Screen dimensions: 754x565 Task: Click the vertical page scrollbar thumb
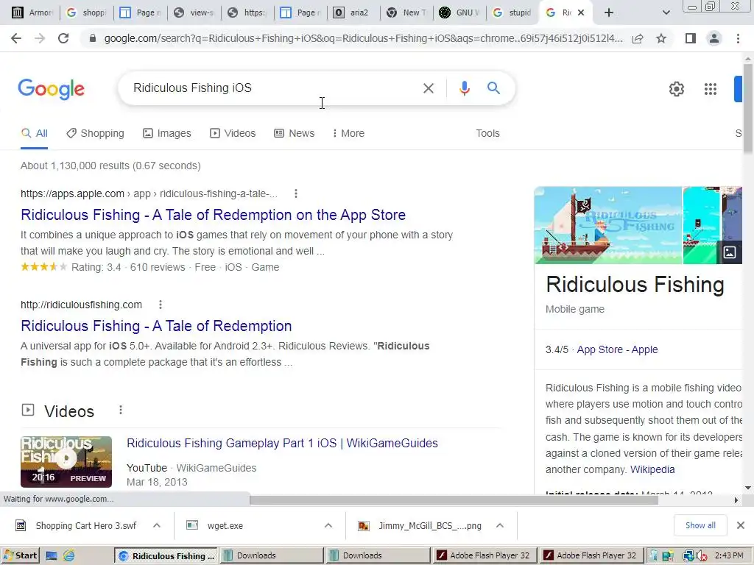pyautogui.click(x=748, y=108)
